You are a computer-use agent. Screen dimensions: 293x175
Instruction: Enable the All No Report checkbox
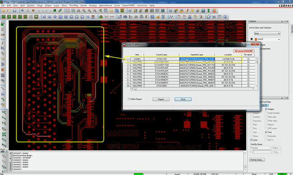click(129, 99)
